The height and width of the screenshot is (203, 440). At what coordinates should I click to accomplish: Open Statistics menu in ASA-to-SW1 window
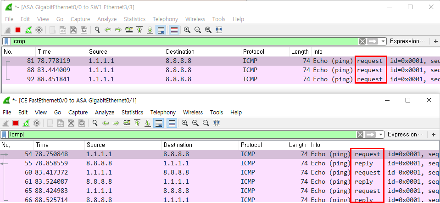pyautogui.click(x=135, y=19)
